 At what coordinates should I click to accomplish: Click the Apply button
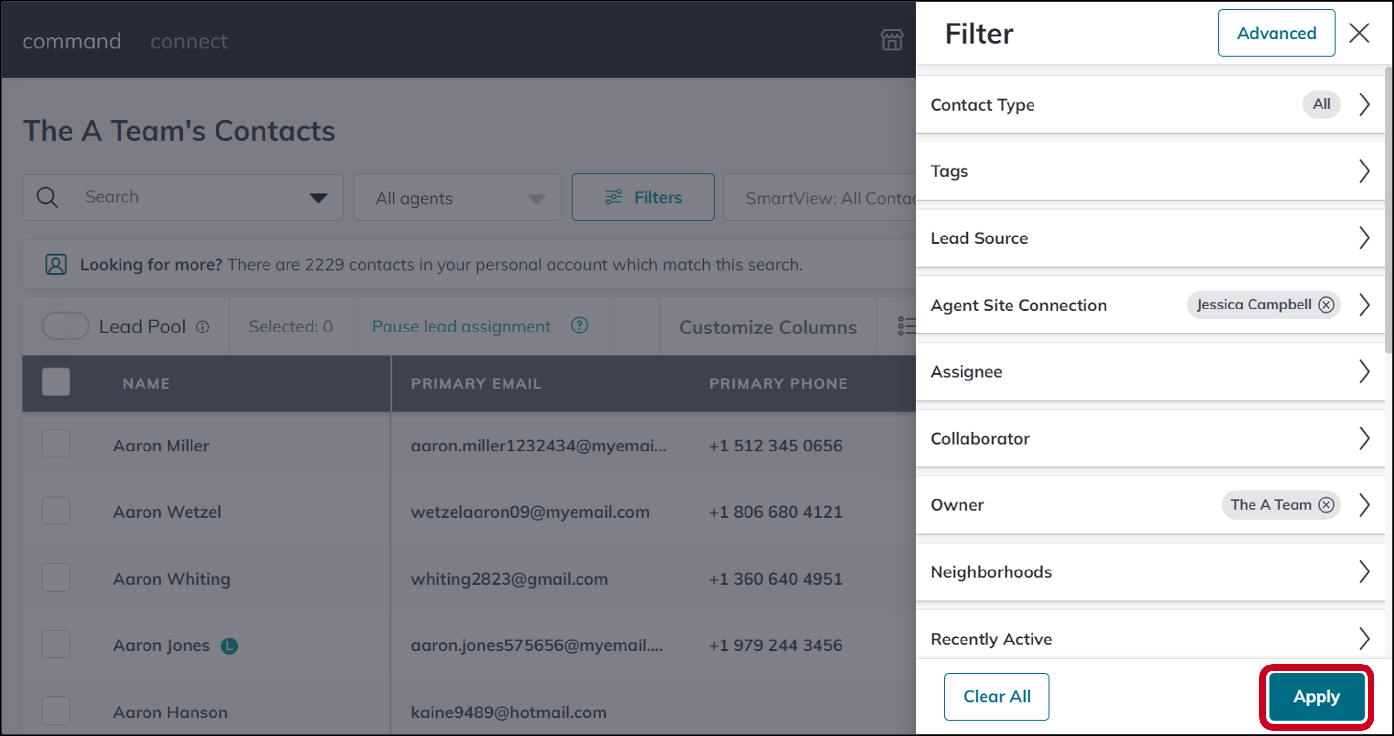(1316, 696)
